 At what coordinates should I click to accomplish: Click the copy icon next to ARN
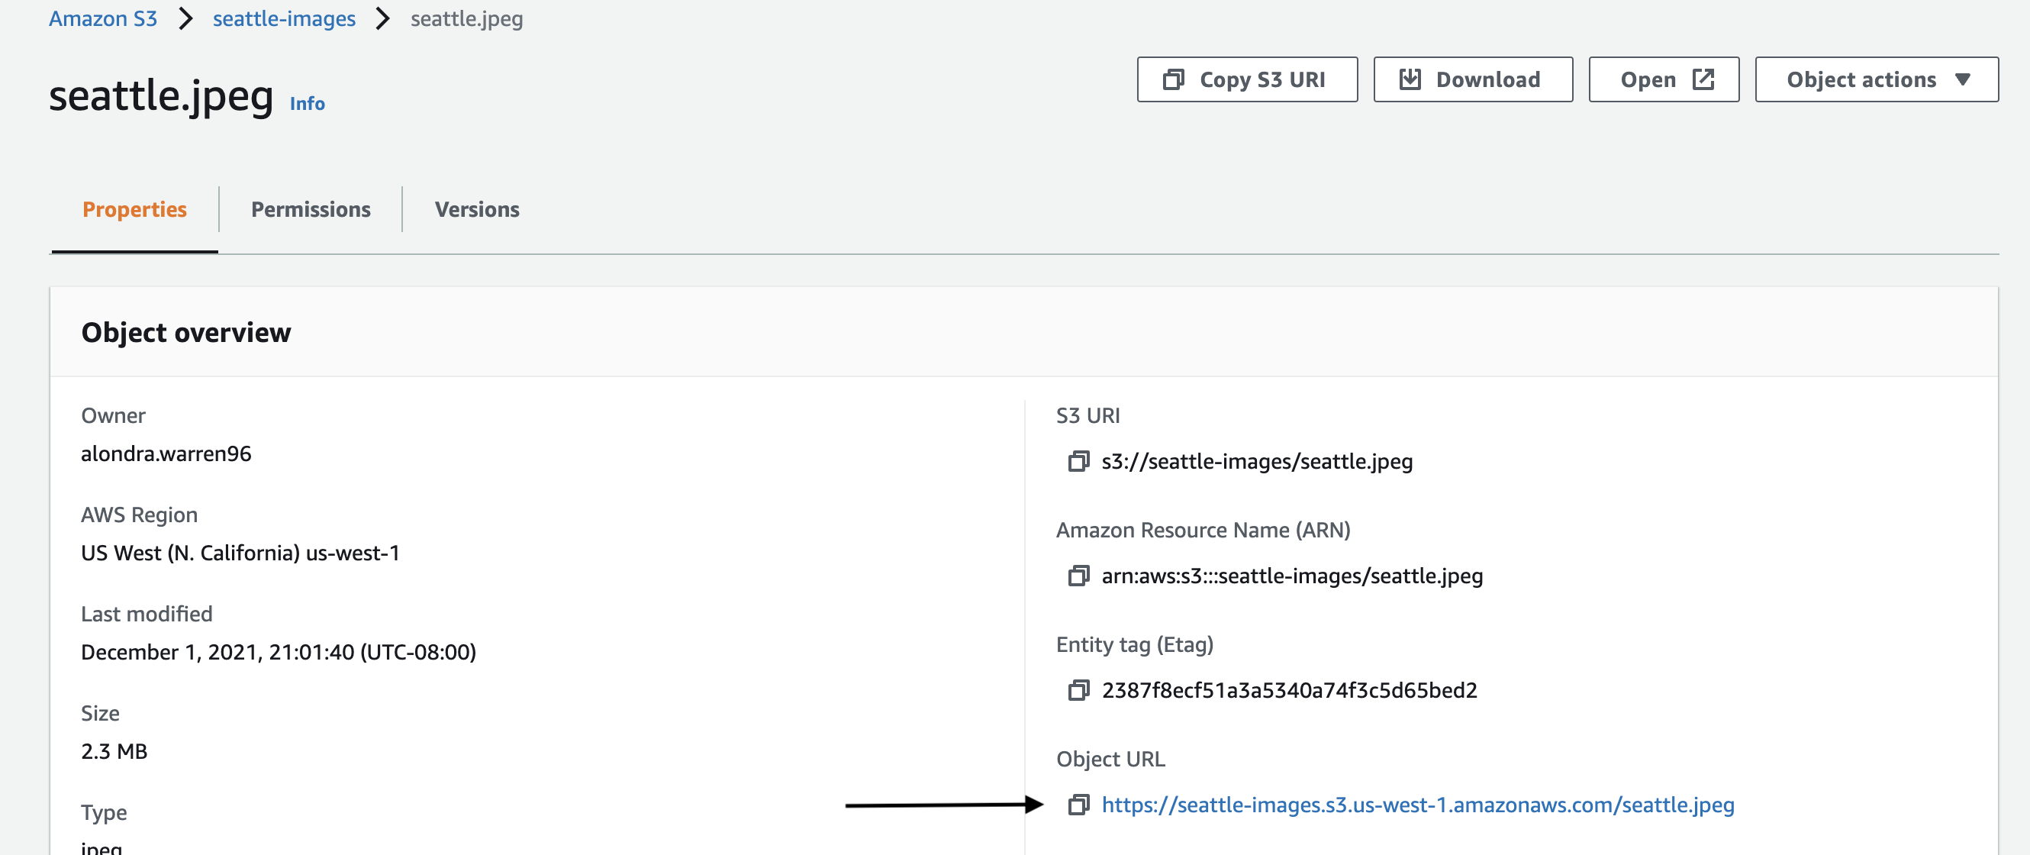pos(1077,574)
